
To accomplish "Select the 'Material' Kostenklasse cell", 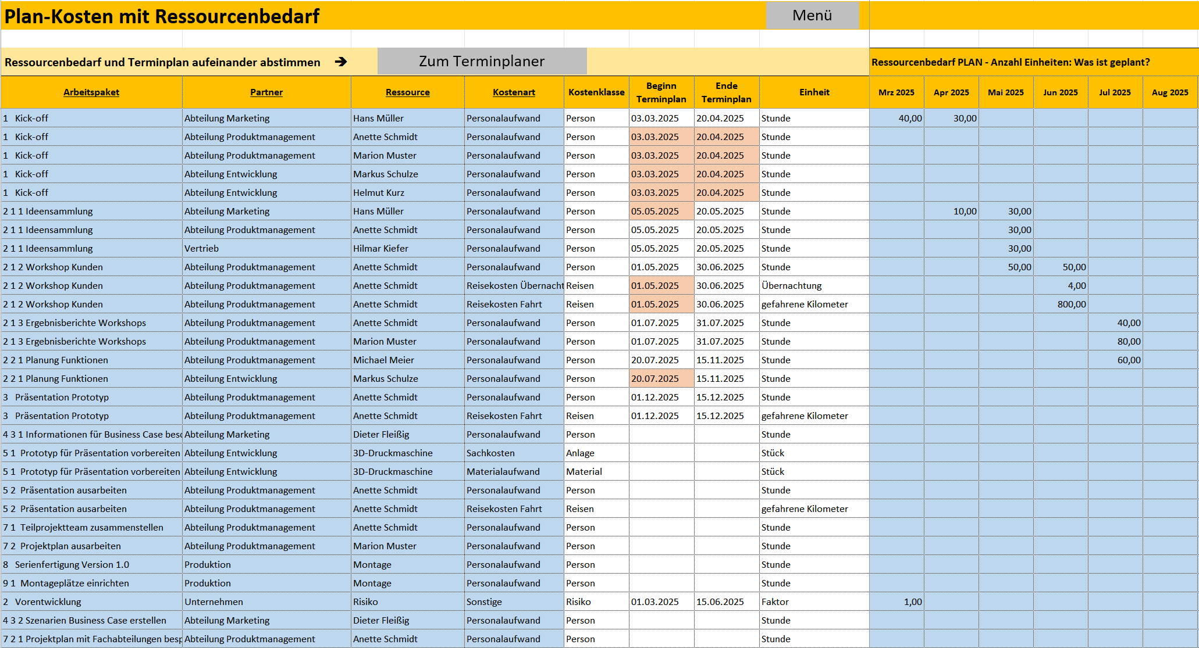I will coord(596,471).
